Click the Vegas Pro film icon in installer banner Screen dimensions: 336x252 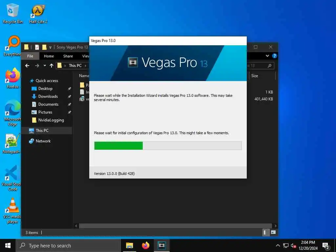133,63
